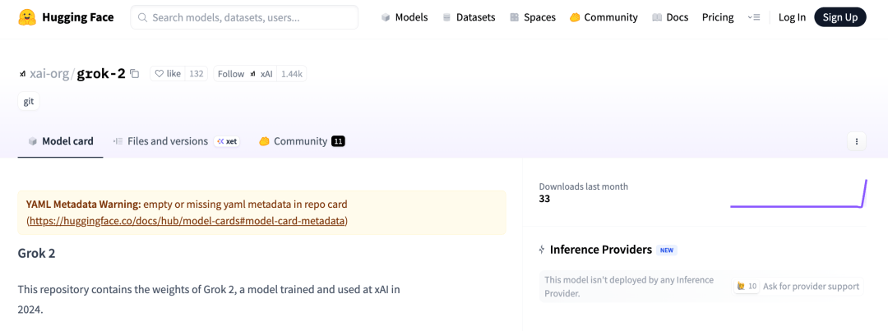The image size is (888, 331).
Task: Click the Community tab emoji icon
Action: (x=264, y=141)
